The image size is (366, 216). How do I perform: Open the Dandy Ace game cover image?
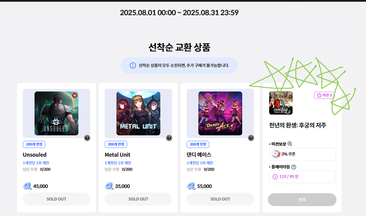tap(220, 113)
